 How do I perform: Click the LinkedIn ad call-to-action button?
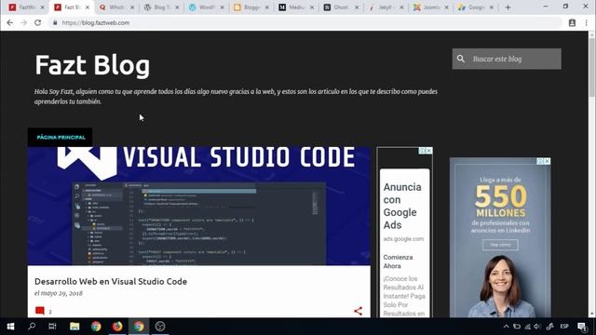click(500, 245)
